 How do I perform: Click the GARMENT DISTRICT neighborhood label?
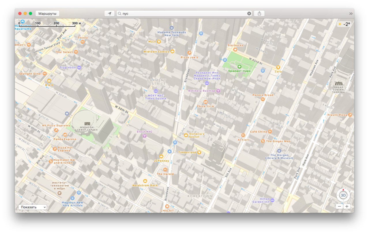click(x=157, y=82)
